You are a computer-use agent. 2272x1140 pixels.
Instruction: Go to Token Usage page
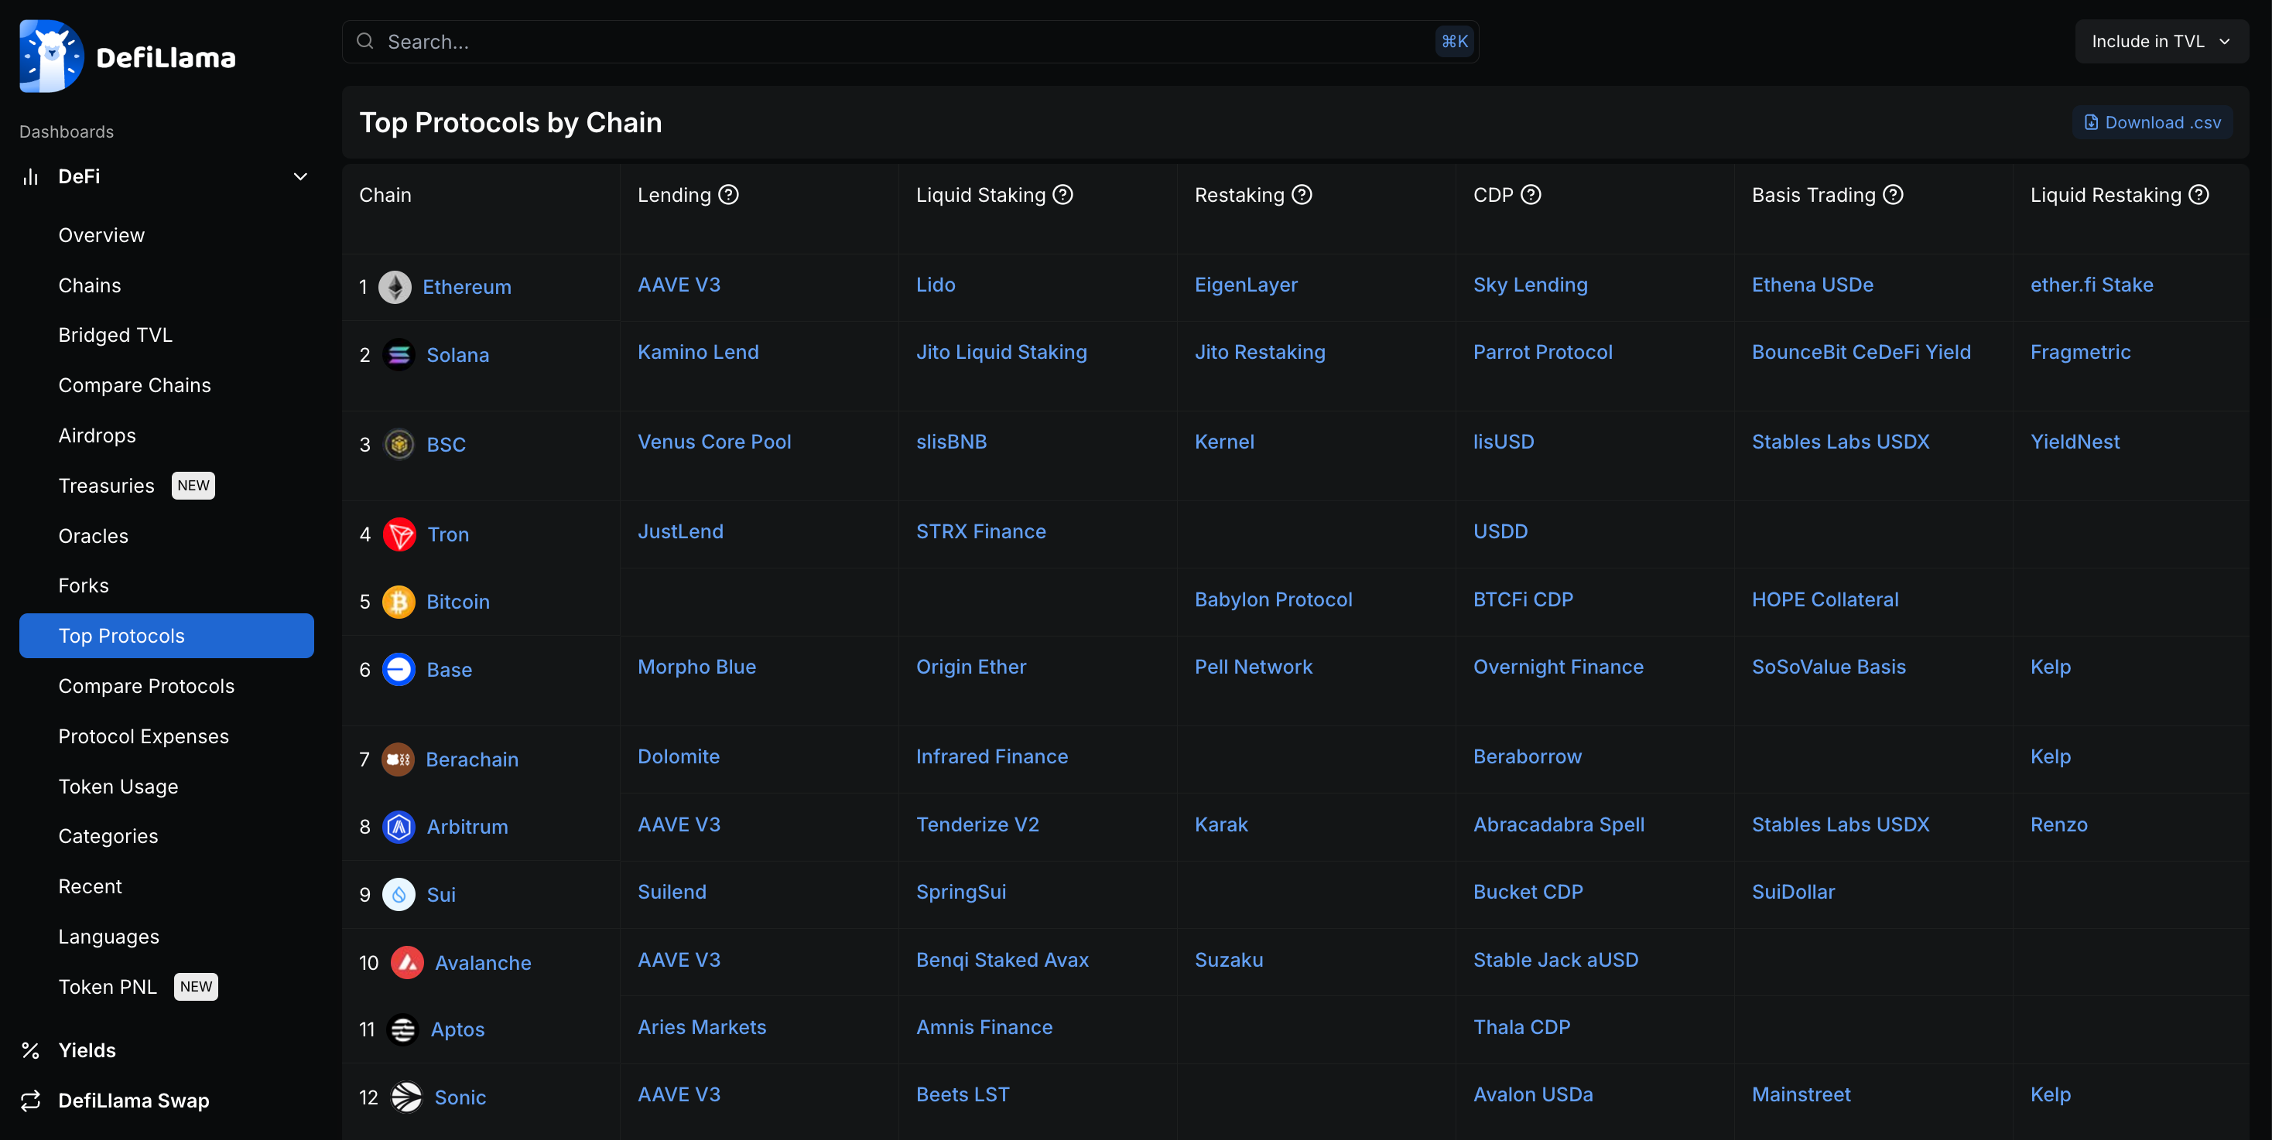(x=118, y=787)
